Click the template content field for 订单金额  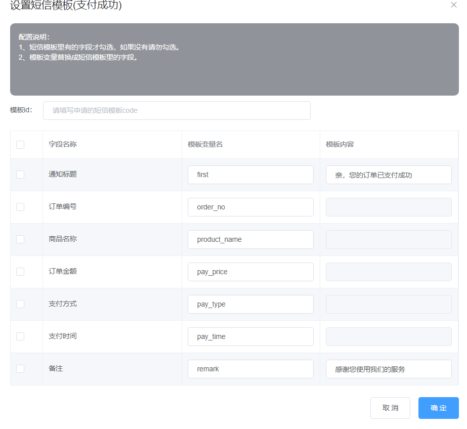(x=389, y=272)
